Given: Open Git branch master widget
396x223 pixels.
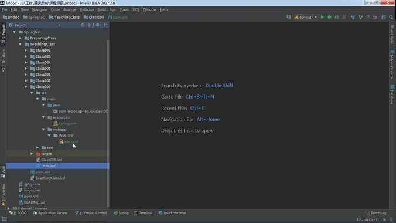Looking at the screenshot, I should 367,219.
